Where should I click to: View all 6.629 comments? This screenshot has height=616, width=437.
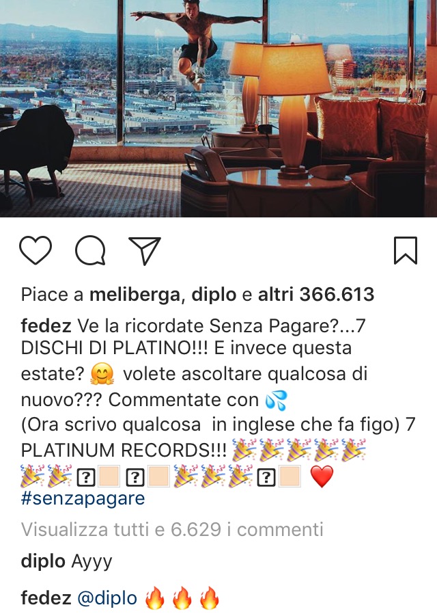(172, 529)
